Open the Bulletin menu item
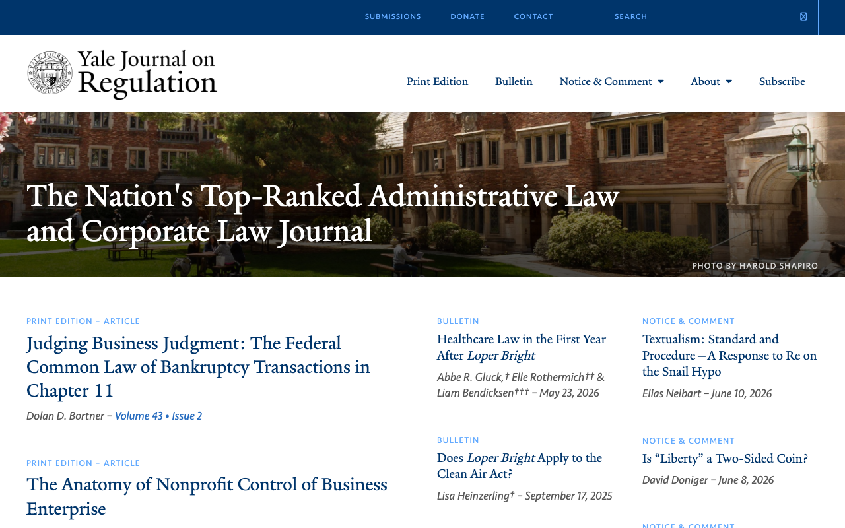845x528 pixels. (514, 81)
